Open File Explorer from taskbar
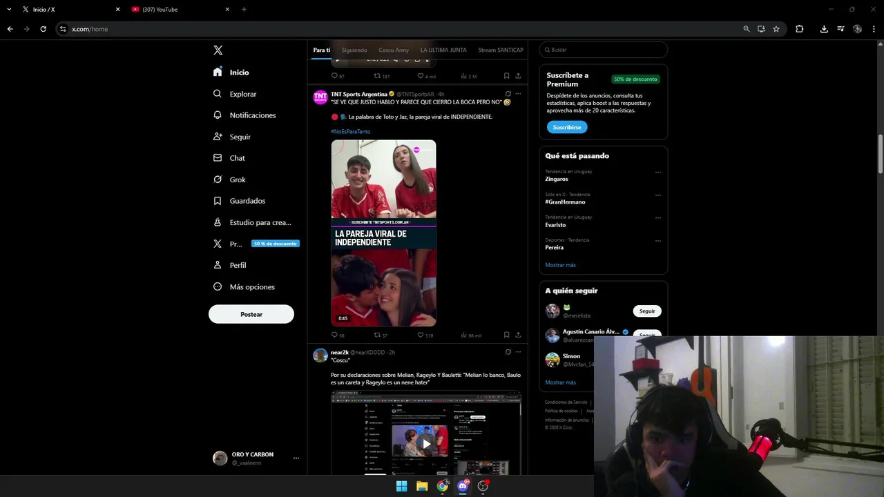This screenshot has width=884, height=497. [422, 486]
